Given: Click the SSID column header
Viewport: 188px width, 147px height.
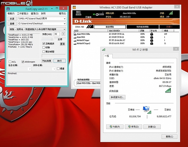Looking at the screenshot, I should tap(91, 31).
